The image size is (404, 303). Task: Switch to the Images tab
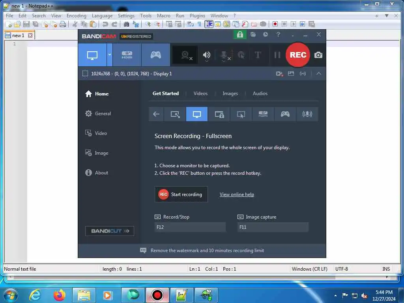coord(230,94)
